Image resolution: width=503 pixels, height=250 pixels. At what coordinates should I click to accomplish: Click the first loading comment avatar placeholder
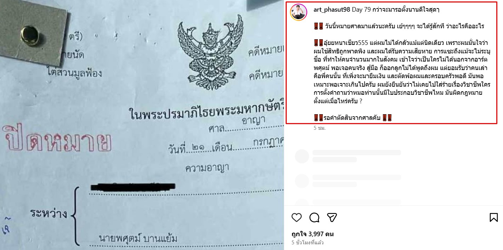point(302,156)
